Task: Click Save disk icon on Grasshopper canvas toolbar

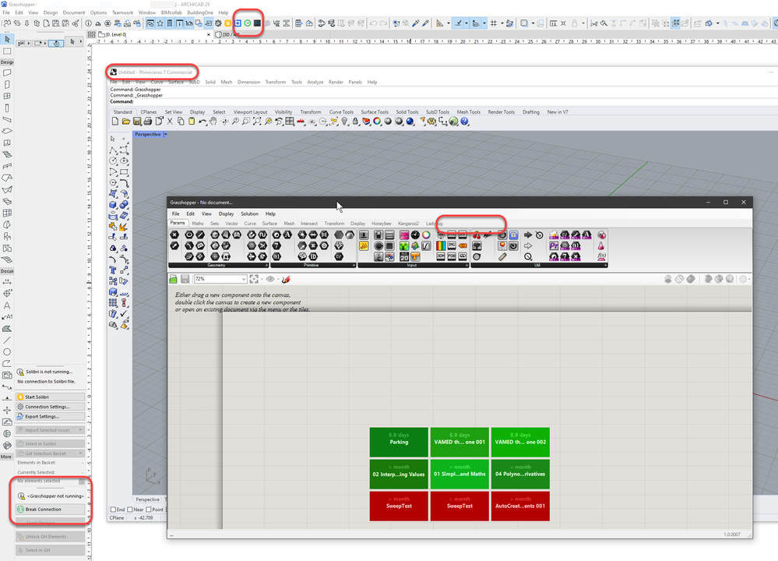Action: coord(185,279)
